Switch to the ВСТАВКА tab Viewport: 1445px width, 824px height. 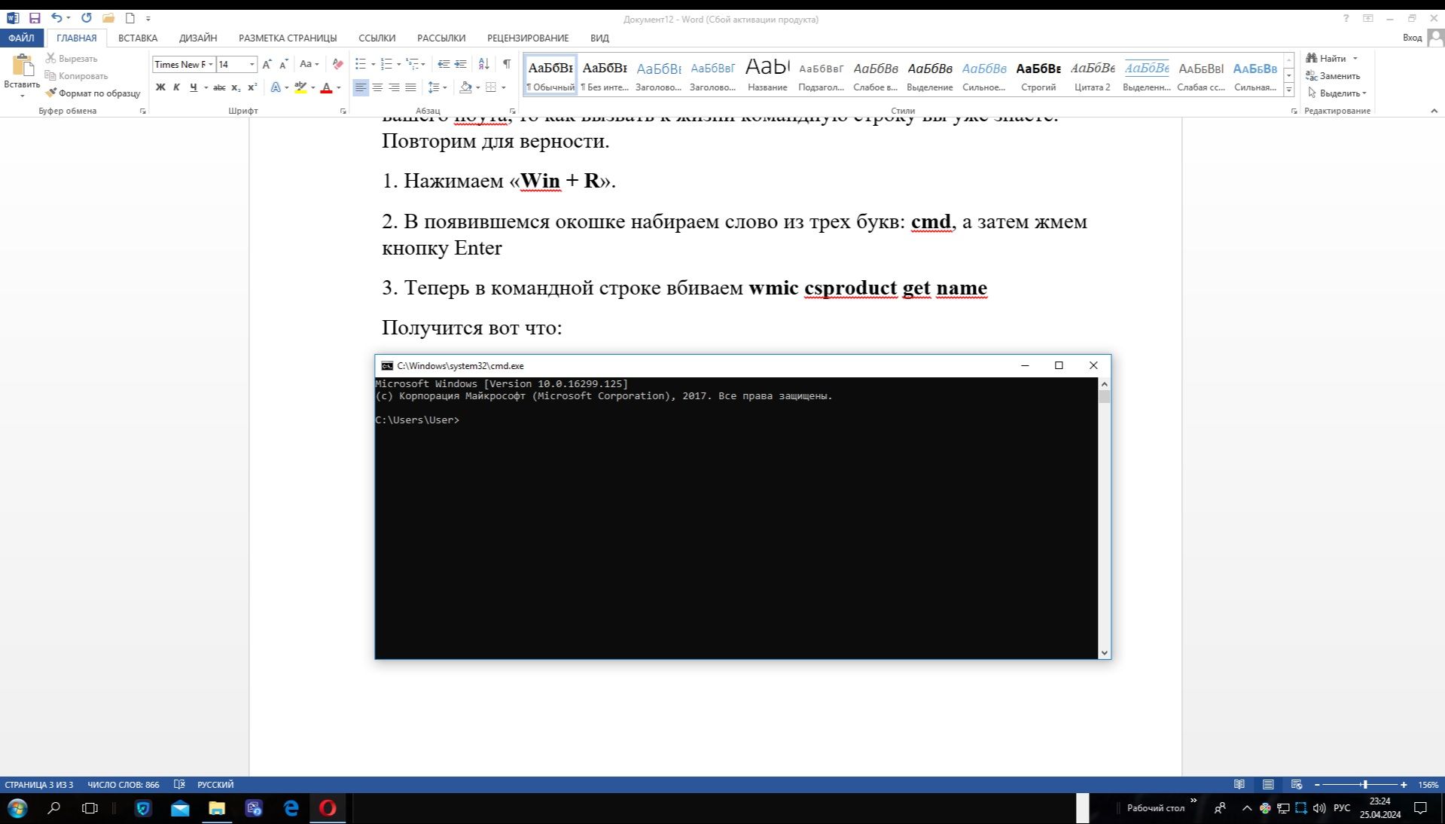(138, 38)
